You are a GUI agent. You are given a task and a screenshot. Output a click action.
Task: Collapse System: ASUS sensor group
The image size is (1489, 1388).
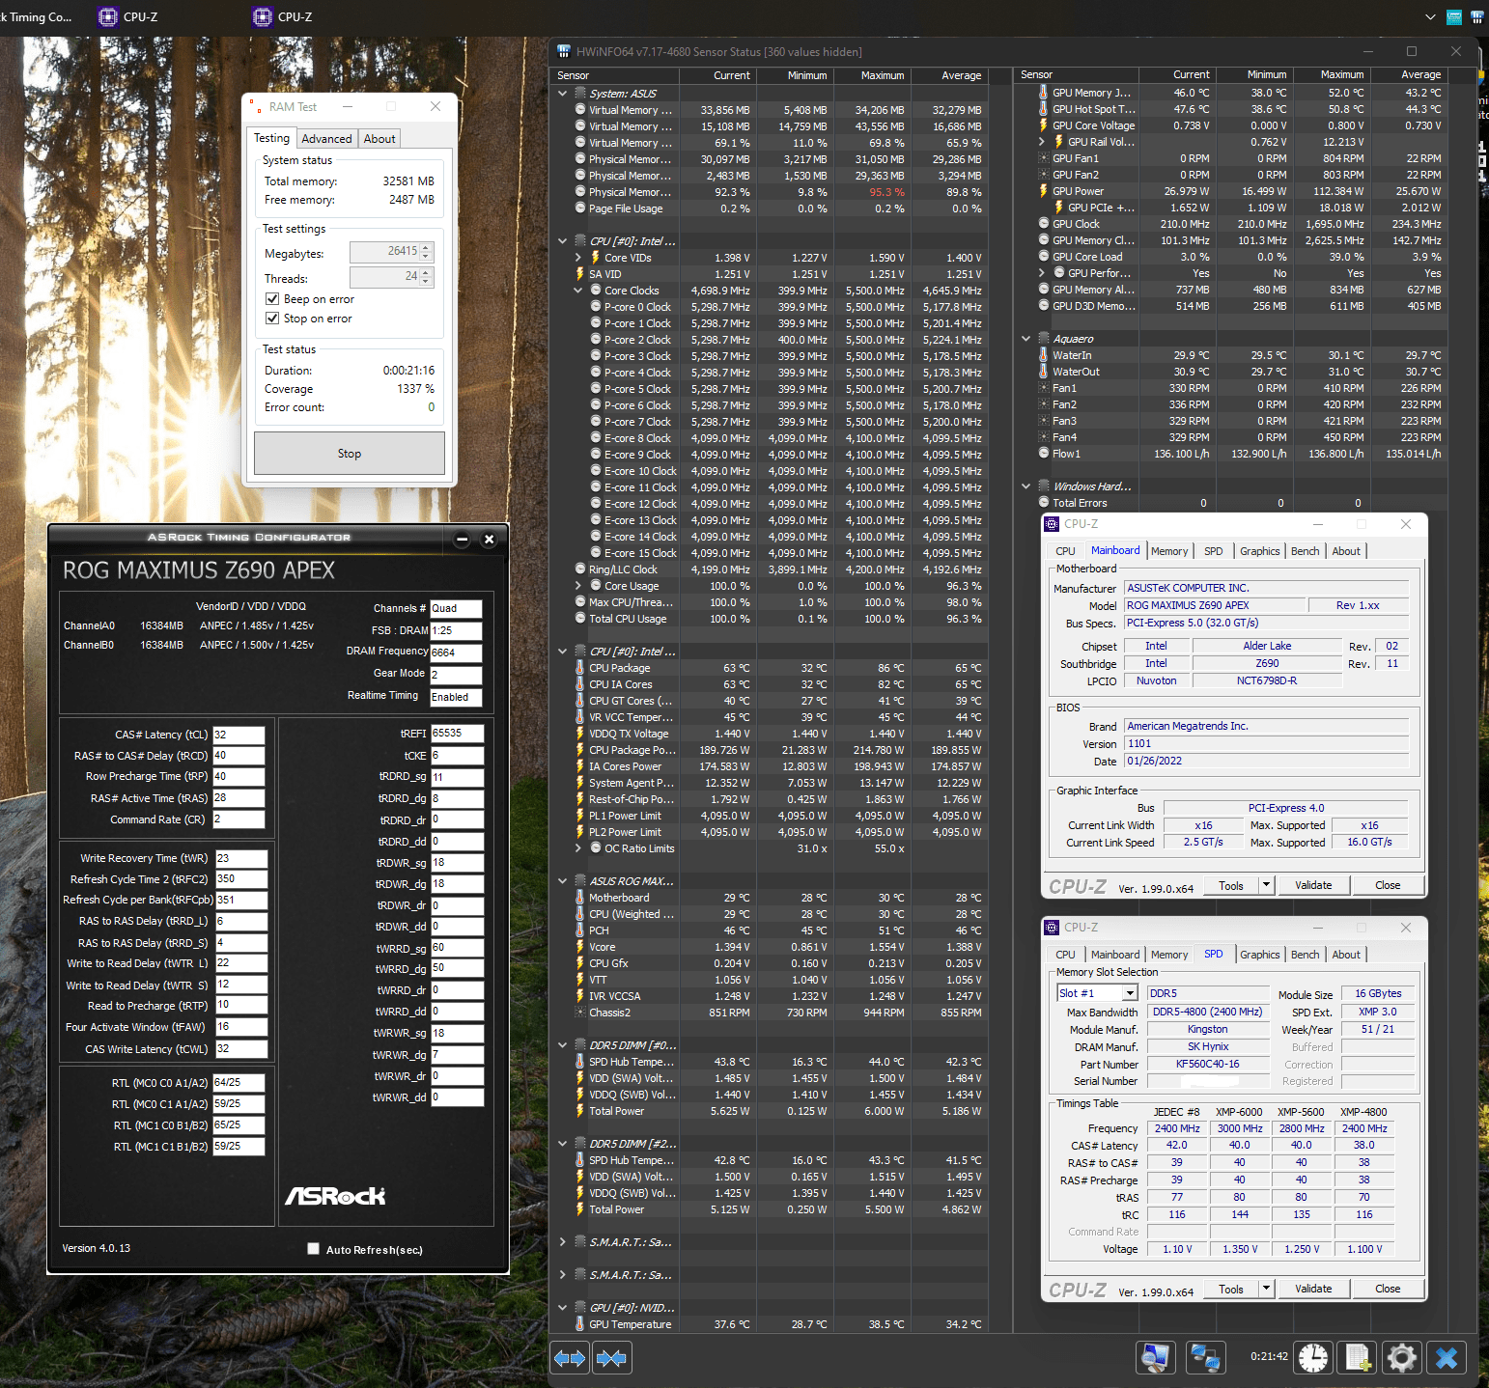(x=562, y=94)
